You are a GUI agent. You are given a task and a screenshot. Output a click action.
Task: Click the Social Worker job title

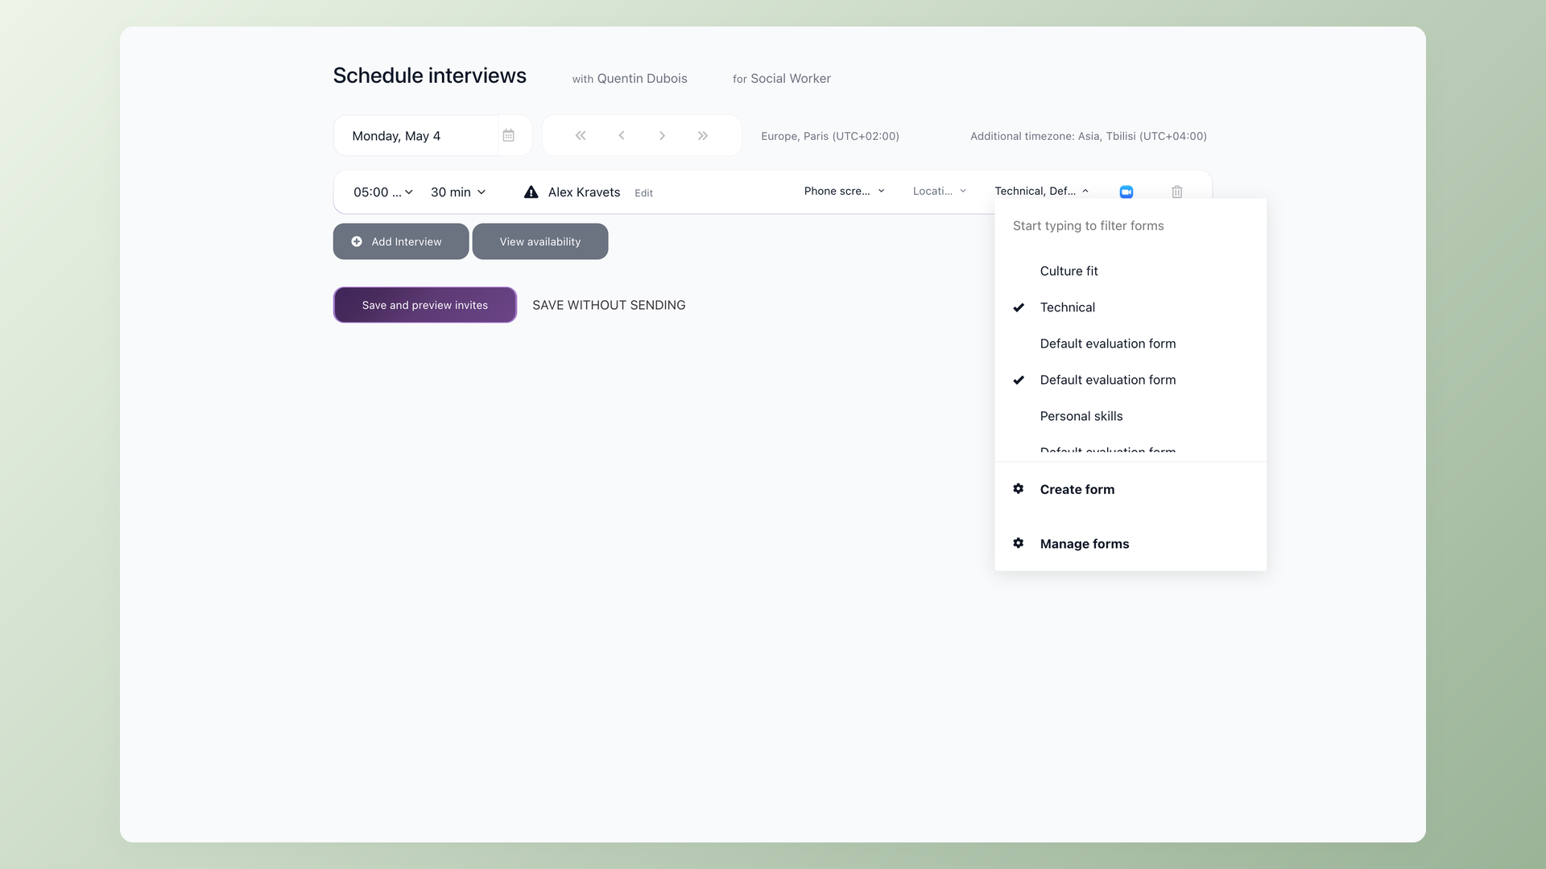pos(791,78)
